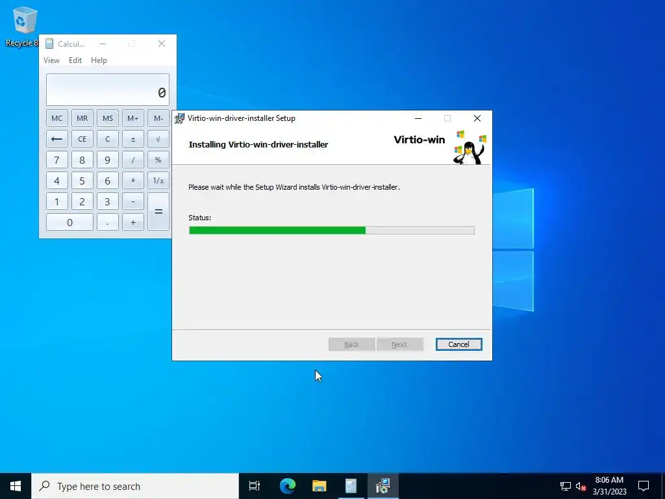This screenshot has width=665, height=499.
Task: Click CE clear entry in Calculator
Action: (82, 139)
